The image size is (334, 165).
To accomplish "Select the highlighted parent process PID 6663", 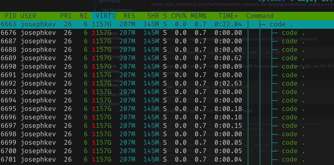I will 8,24.
